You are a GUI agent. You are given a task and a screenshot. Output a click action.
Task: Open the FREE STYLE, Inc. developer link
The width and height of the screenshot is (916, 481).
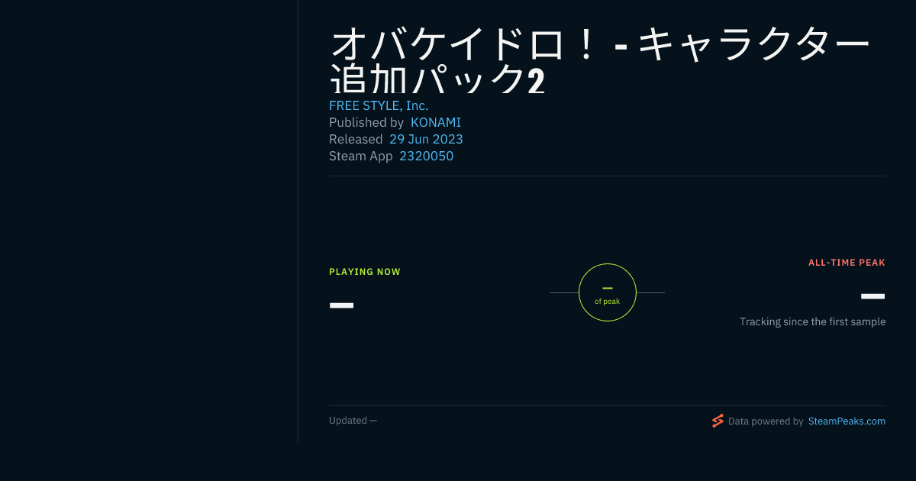coord(379,105)
